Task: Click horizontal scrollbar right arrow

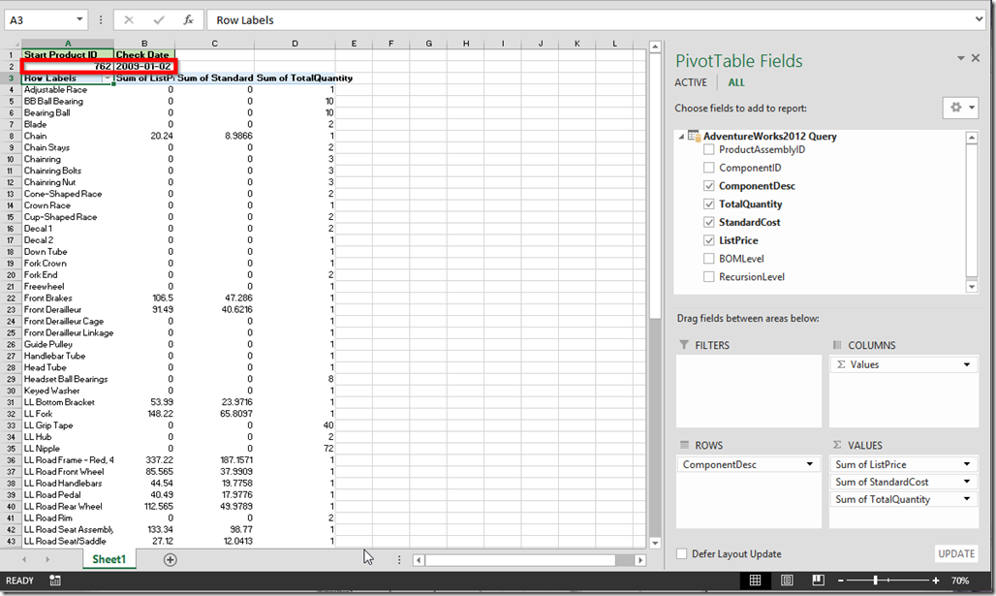Action: click(640, 560)
